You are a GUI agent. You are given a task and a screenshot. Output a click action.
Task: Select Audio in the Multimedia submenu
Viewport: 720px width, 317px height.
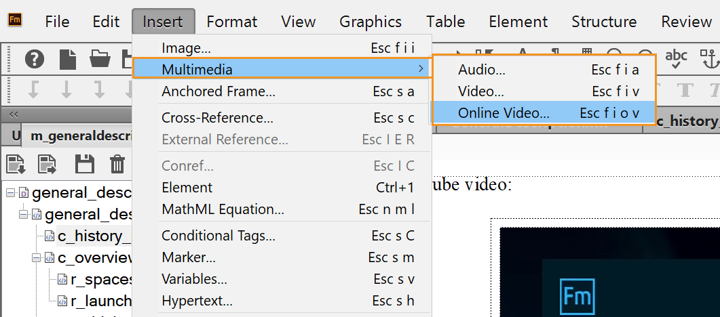(x=481, y=70)
